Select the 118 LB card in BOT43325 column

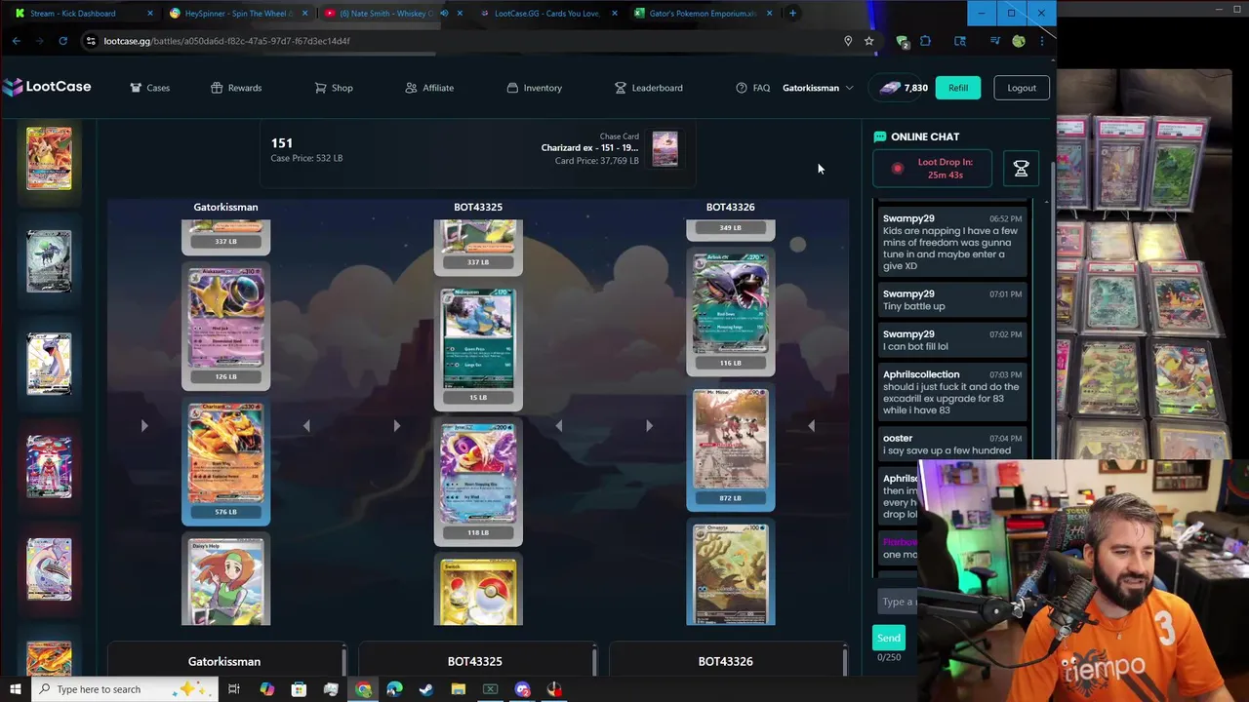[x=478, y=483]
